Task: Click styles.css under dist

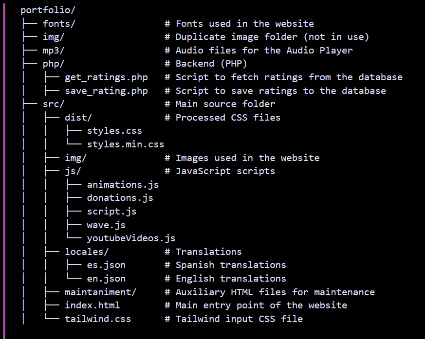Action: pos(114,131)
